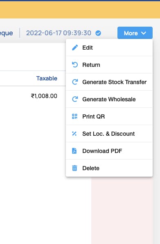Image resolution: width=160 pixels, height=244 pixels.
Task: Click the chevron arrow on More button
Action: 144,33
